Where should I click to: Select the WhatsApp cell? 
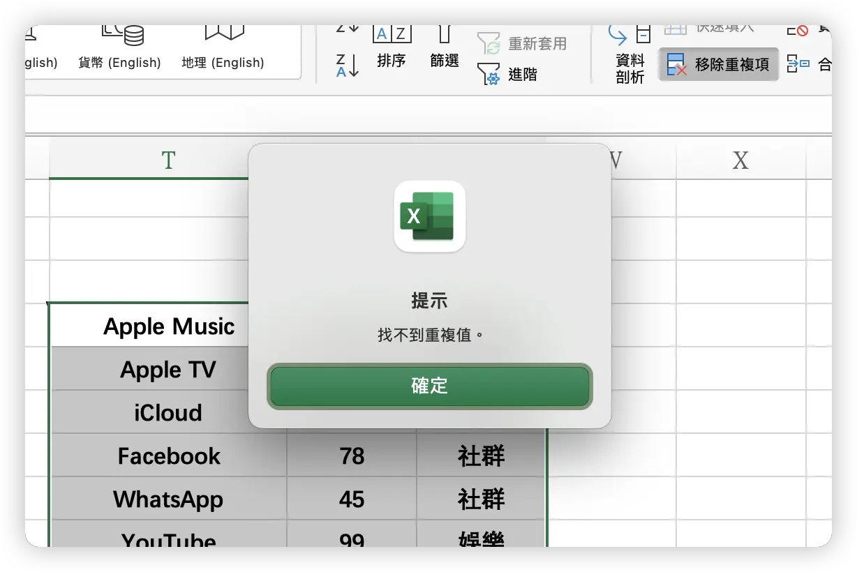[x=169, y=499]
